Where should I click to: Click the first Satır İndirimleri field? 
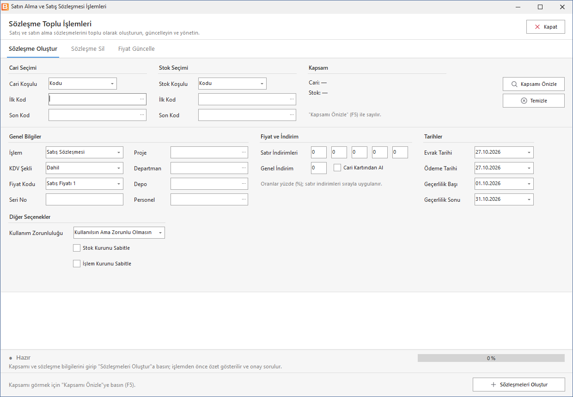click(319, 152)
